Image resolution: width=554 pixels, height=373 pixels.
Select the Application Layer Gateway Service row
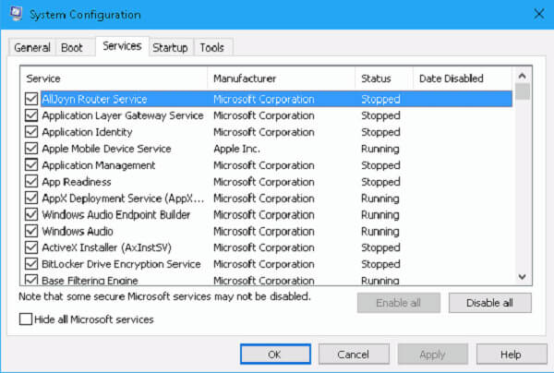pos(276,115)
